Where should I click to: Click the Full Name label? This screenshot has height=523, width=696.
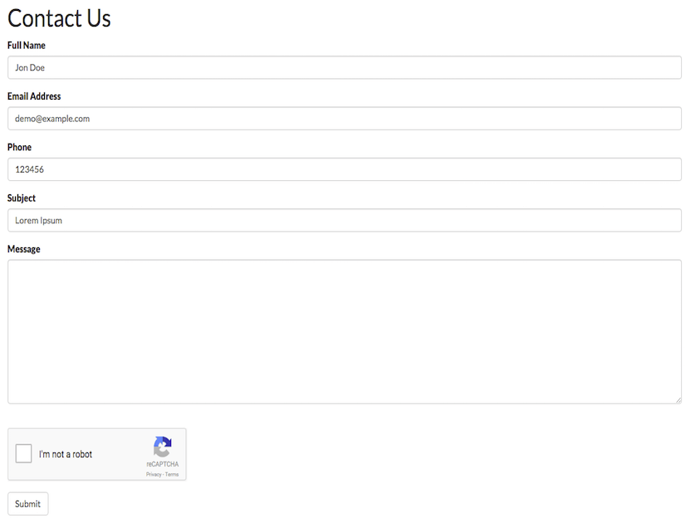click(x=27, y=46)
